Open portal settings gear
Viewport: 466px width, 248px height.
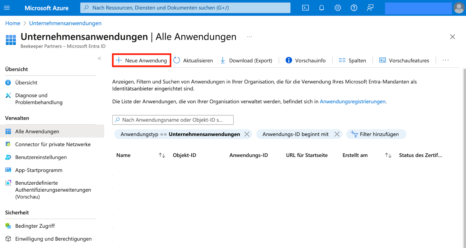click(338, 8)
